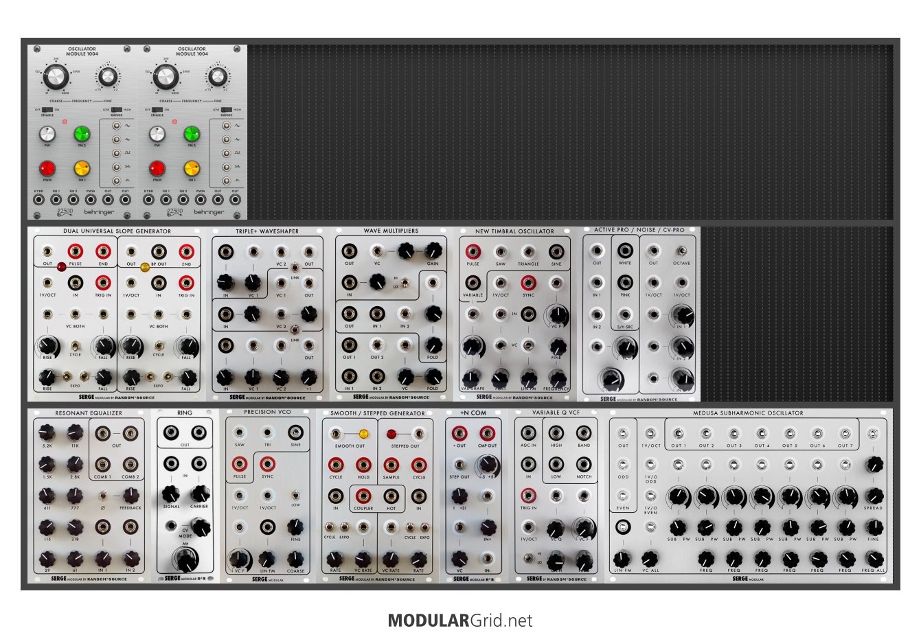Adjust red PWM knob on right Oscillator 1004
This screenshot has width=921, height=635.
(x=157, y=168)
